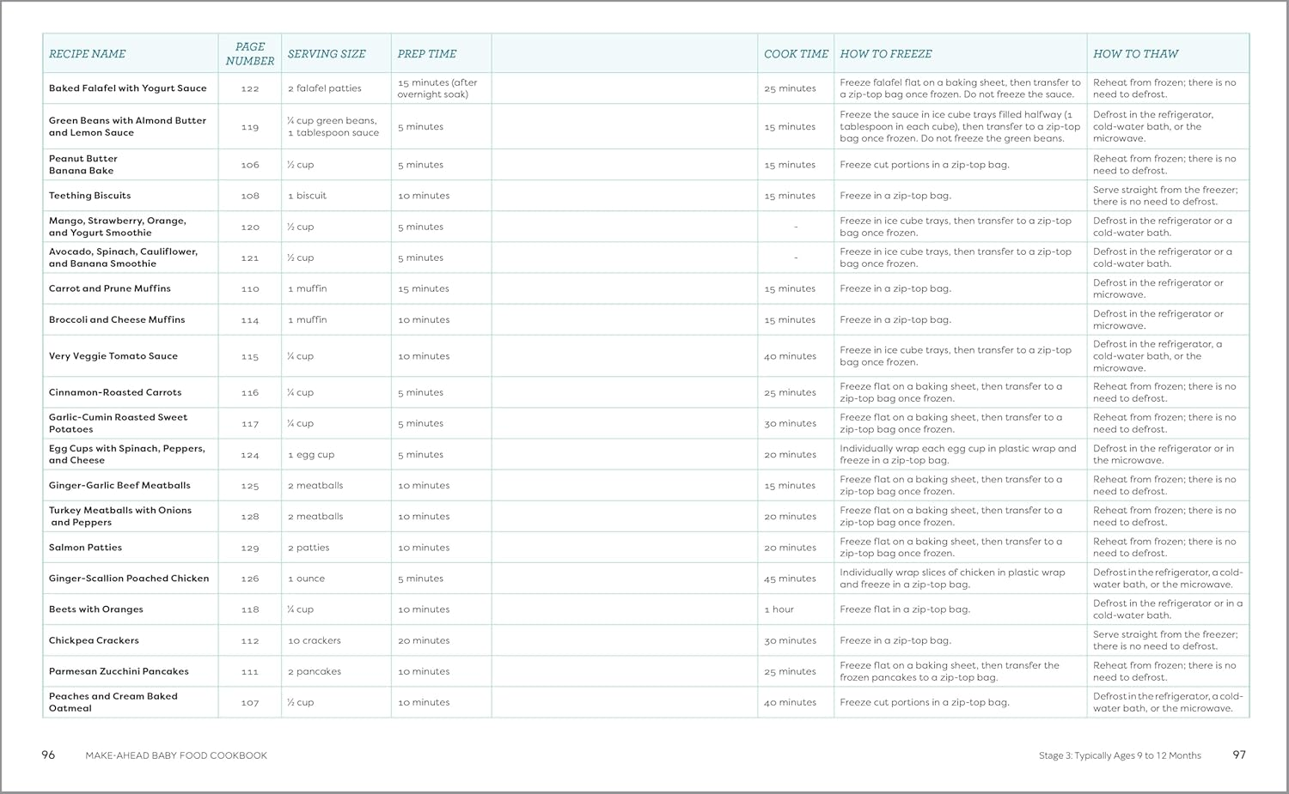Click the RECIPE NAME column header
Screen dimensions: 1289x794
pos(87,53)
